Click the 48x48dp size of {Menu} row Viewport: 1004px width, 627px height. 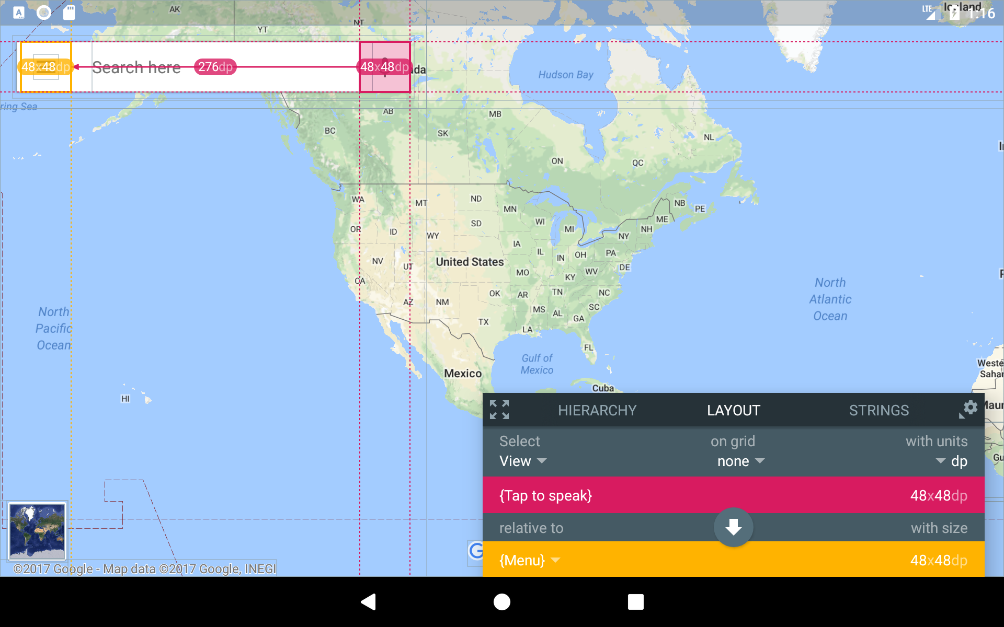tap(939, 560)
